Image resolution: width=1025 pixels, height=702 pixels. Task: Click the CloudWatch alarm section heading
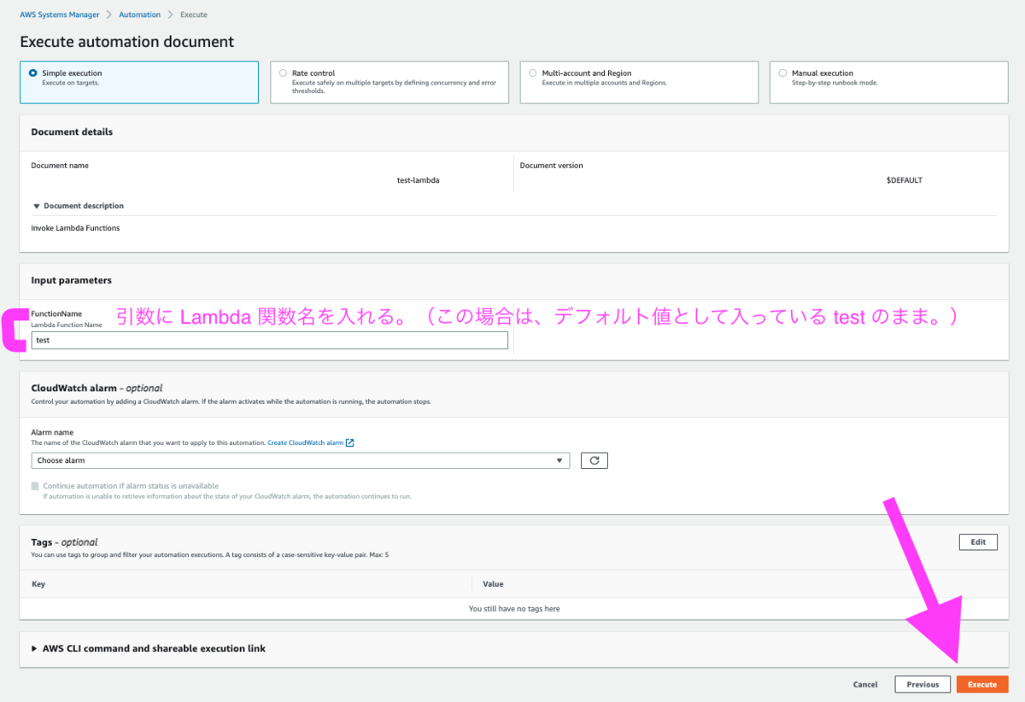(97, 388)
